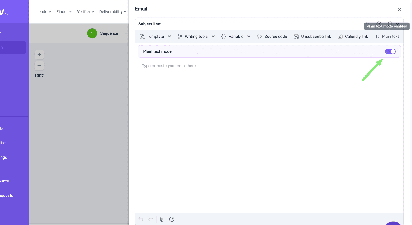Image resolution: width=412 pixels, height=225 pixels.
Task: Disable the Plain text mode toggle
Action: [x=390, y=51]
